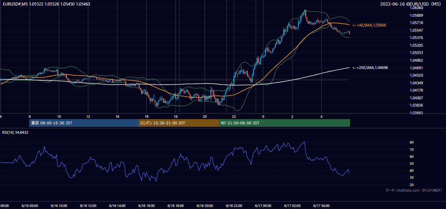Click the 6/16 08:00 time axis label
This screenshot has width=446, height=209.
(x=29, y=206)
